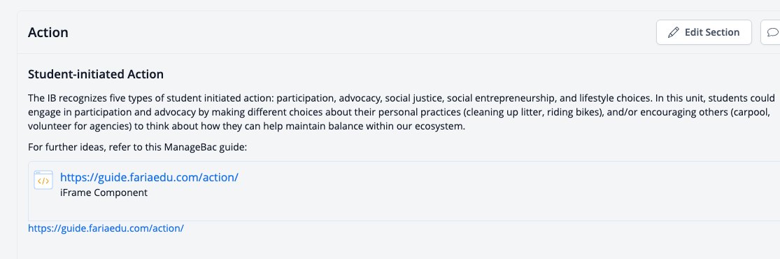This screenshot has height=259, width=780.
Task: Click the pencil icon in Edit Section
Action: (x=673, y=32)
